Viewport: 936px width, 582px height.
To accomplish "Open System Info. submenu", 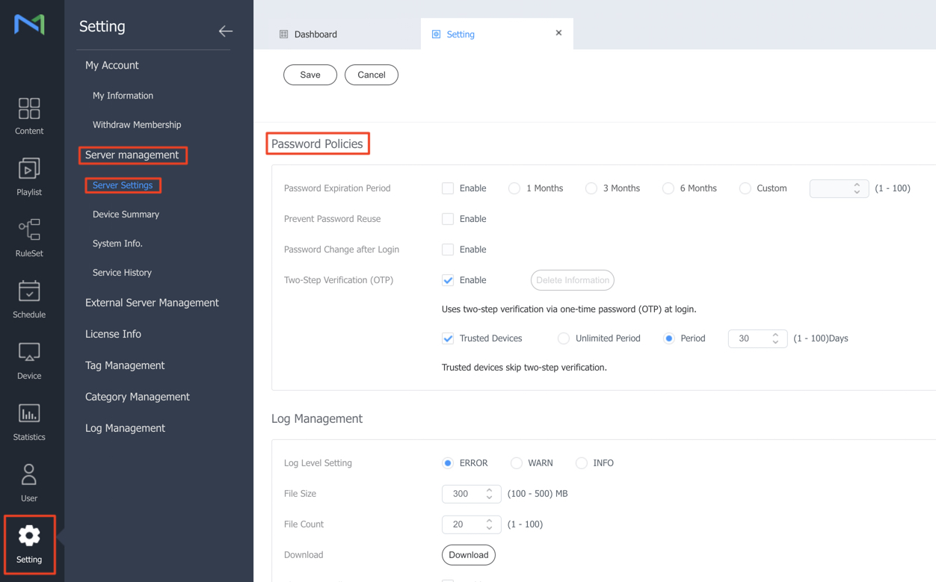I will point(117,244).
